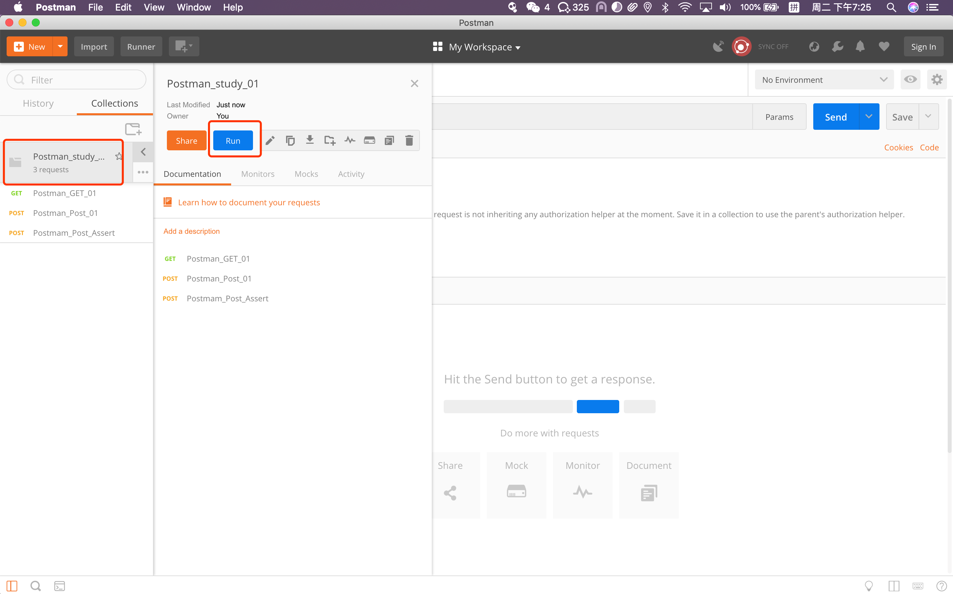The height and width of the screenshot is (594, 953).
Task: Duplicate collection using the copy icon
Action: pyautogui.click(x=290, y=141)
